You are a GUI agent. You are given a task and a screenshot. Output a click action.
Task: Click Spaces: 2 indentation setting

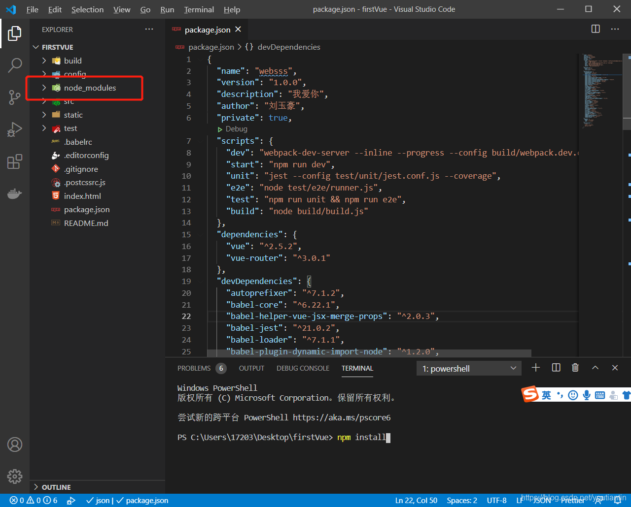click(x=462, y=500)
